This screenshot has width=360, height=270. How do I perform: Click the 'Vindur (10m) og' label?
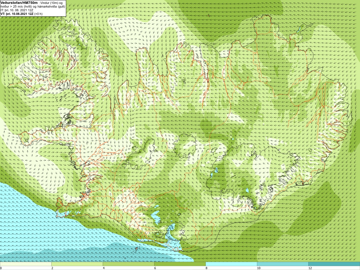click(51, 3)
